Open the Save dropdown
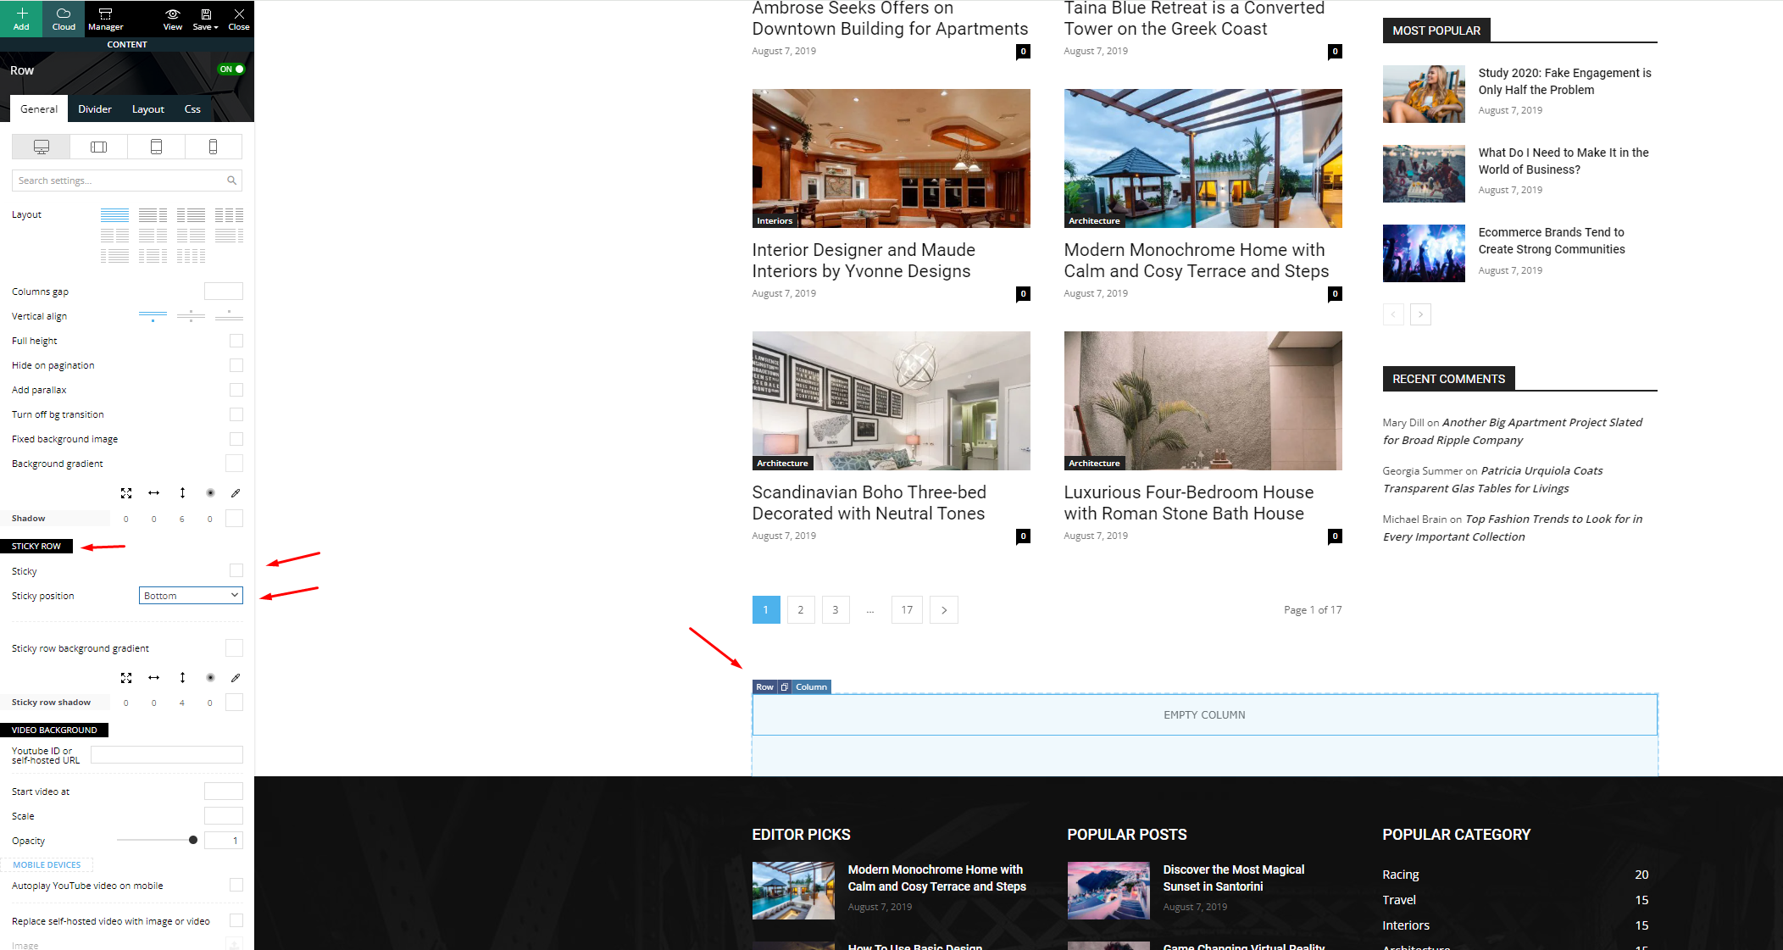Viewport: 1783px width, 950px height. coord(205,18)
